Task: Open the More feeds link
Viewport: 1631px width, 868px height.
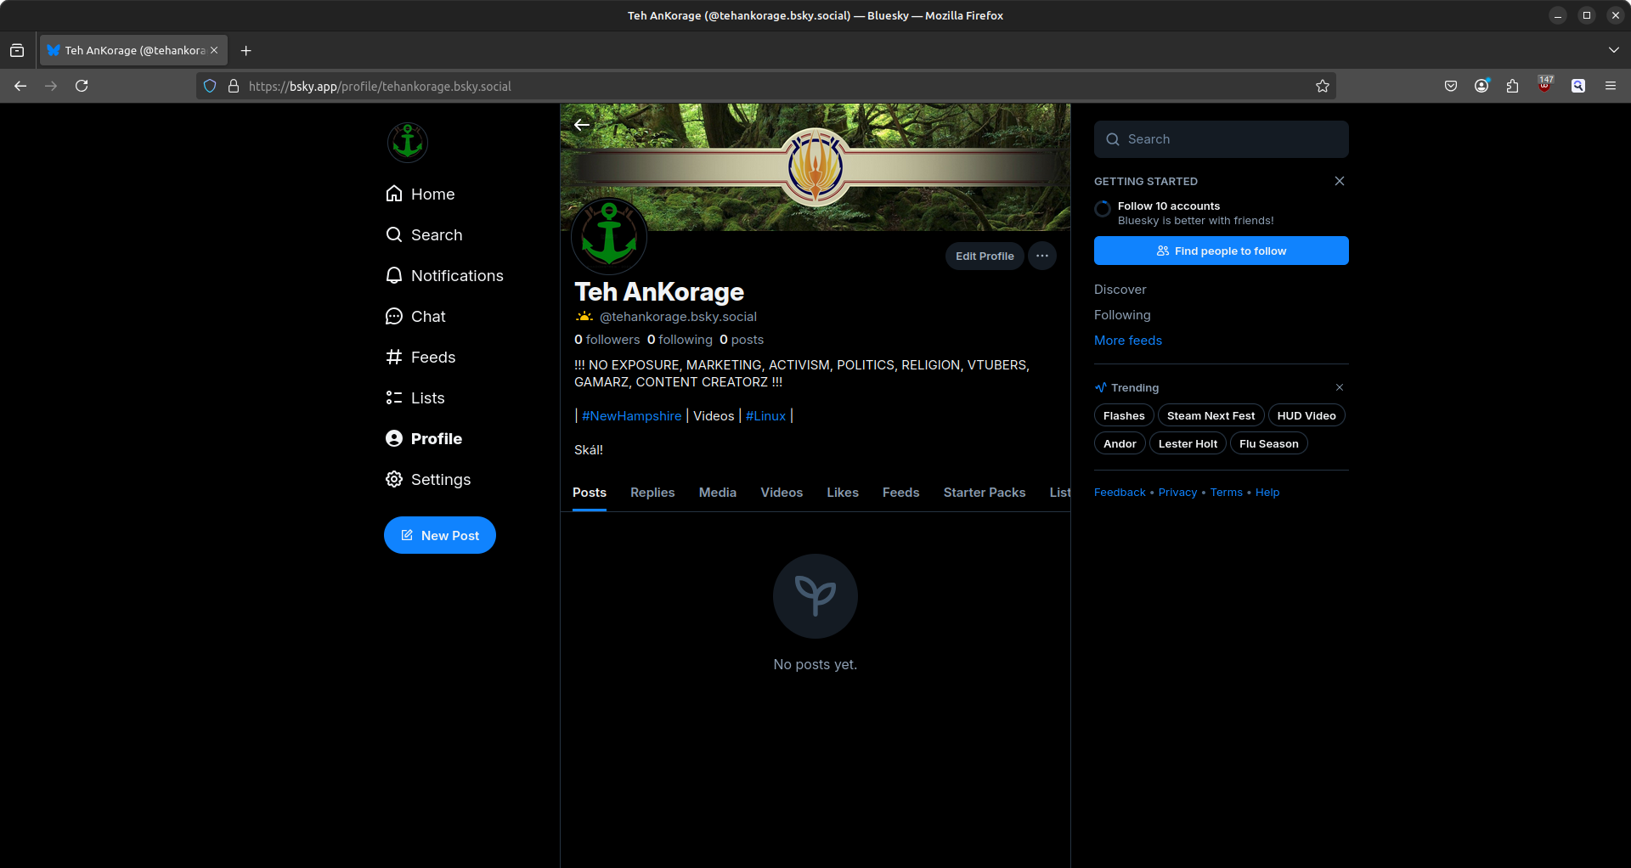Action: (1128, 341)
